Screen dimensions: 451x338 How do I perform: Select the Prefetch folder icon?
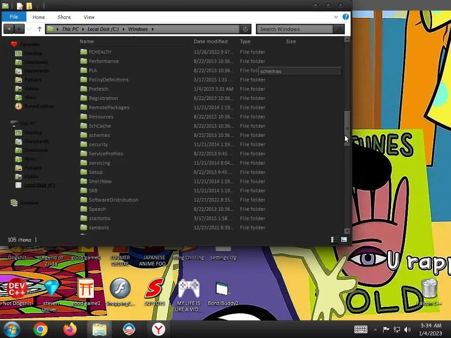tap(84, 89)
